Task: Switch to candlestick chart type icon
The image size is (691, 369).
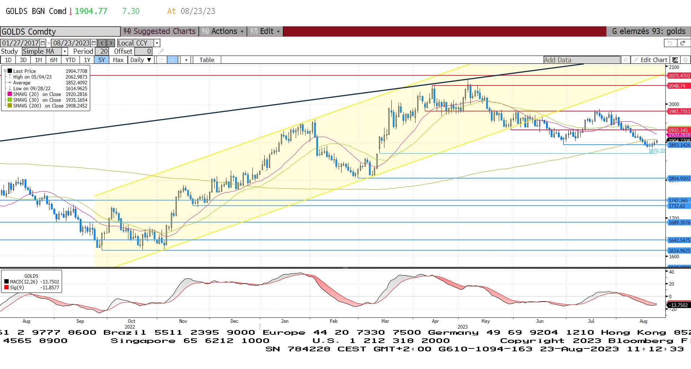Action: point(172,60)
